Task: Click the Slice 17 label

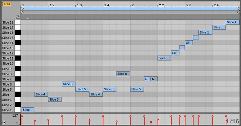Action: click(x=8, y=28)
